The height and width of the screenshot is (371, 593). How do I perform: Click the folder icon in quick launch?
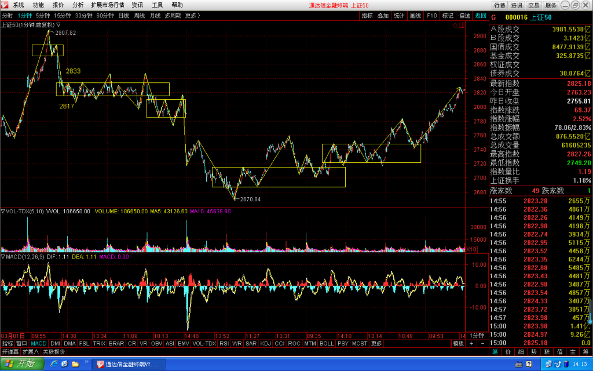75,364
